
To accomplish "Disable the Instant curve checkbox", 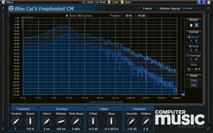I will click(x=189, y=37).
